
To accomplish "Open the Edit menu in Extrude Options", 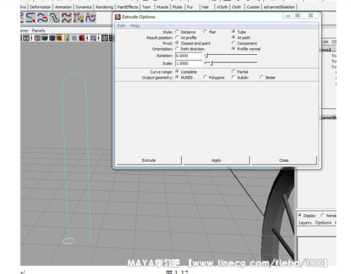I will click(x=121, y=25).
